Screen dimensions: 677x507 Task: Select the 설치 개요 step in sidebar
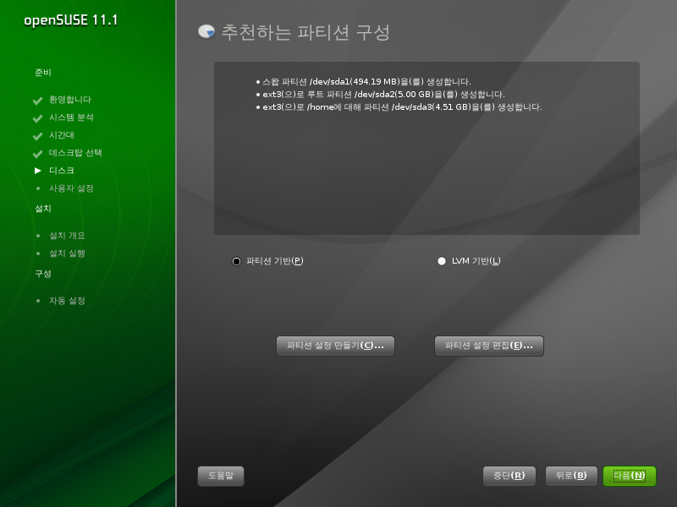coord(67,236)
